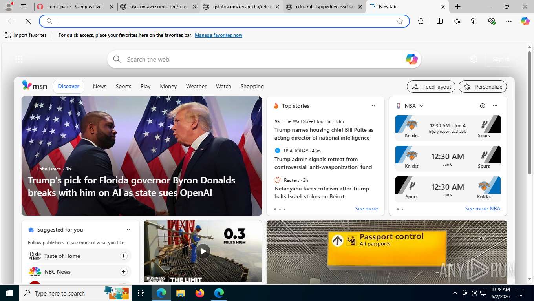Open the Money section
The image size is (534, 301).
pyautogui.click(x=168, y=86)
